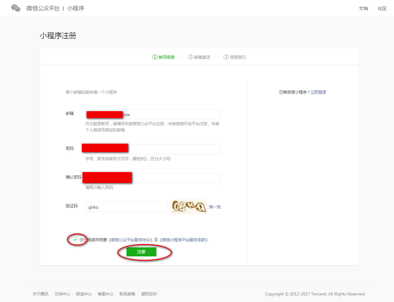
Task: Click the 立即登录 link
Action: click(318, 92)
